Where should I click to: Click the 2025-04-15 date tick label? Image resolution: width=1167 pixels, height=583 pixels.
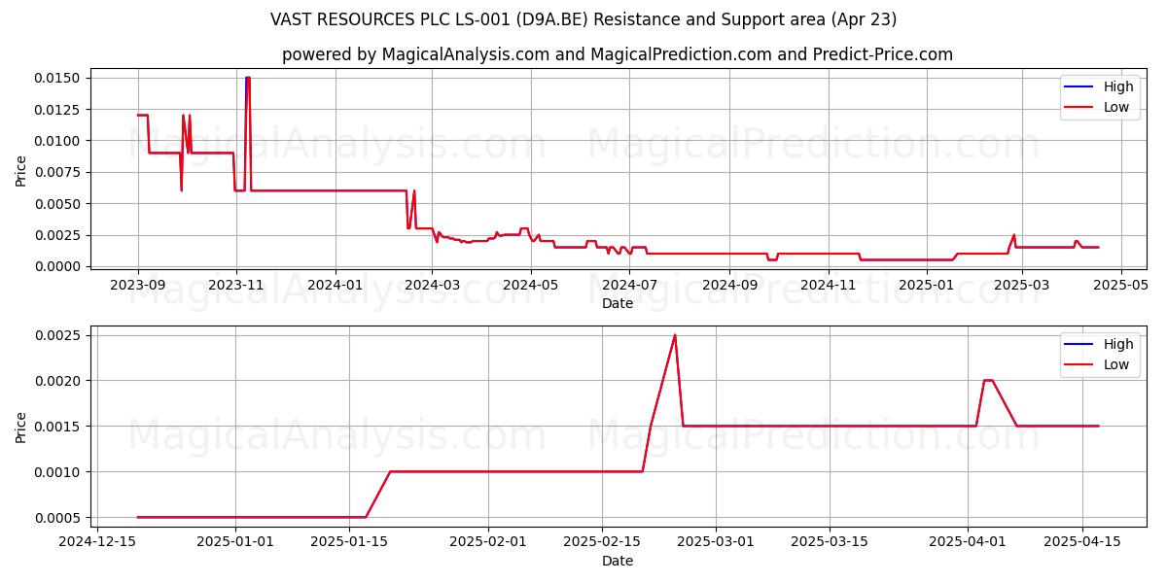1083,542
